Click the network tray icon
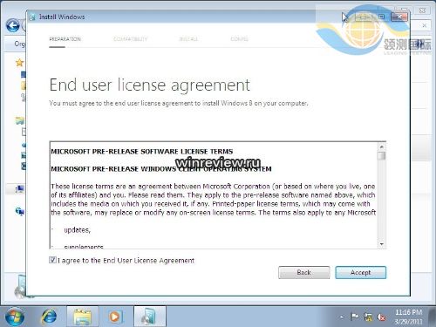The height and width of the screenshot is (327, 436). [x=368, y=317]
